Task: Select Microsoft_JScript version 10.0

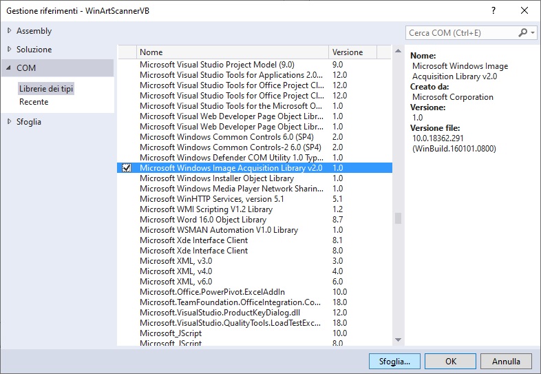Action: click(x=255, y=333)
